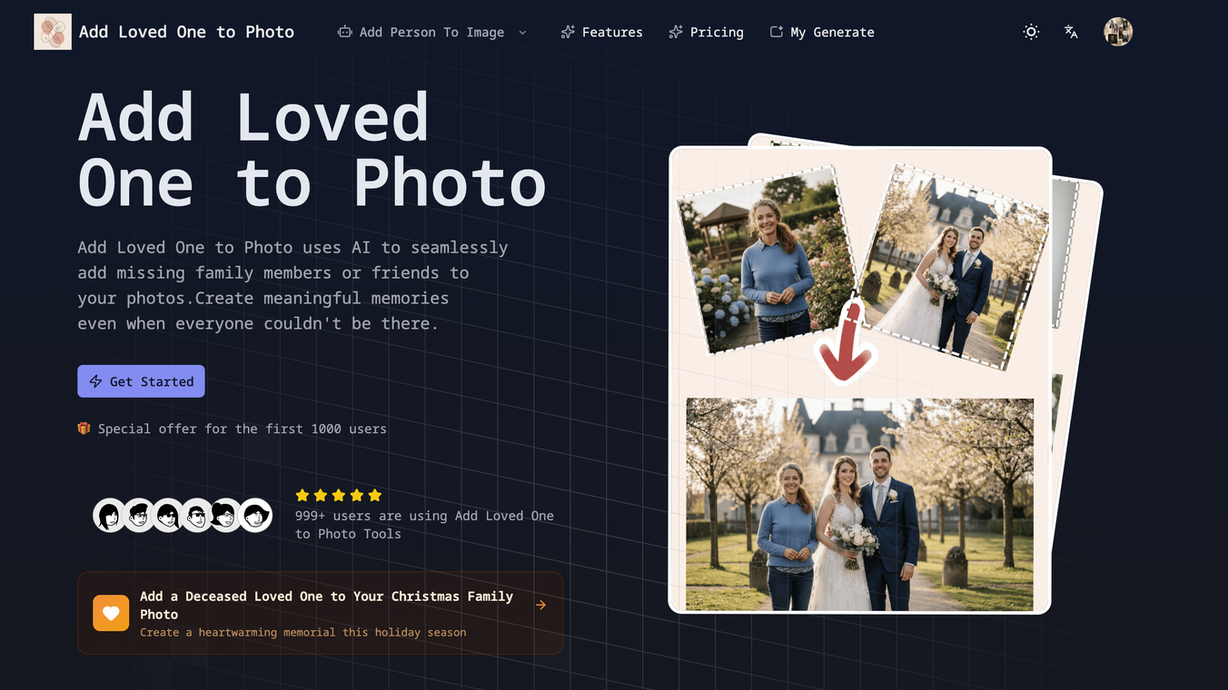Click the export icon next to My Generate

pos(776,31)
